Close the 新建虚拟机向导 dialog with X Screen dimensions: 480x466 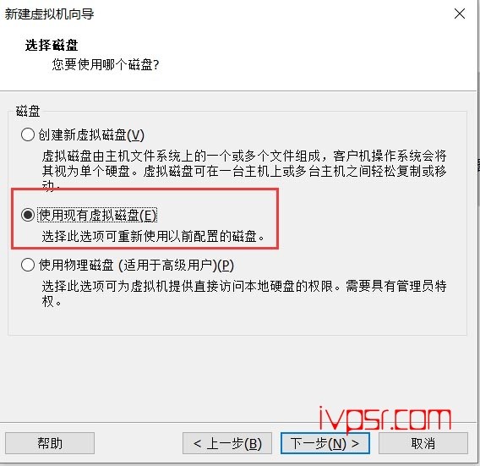[460, 14]
